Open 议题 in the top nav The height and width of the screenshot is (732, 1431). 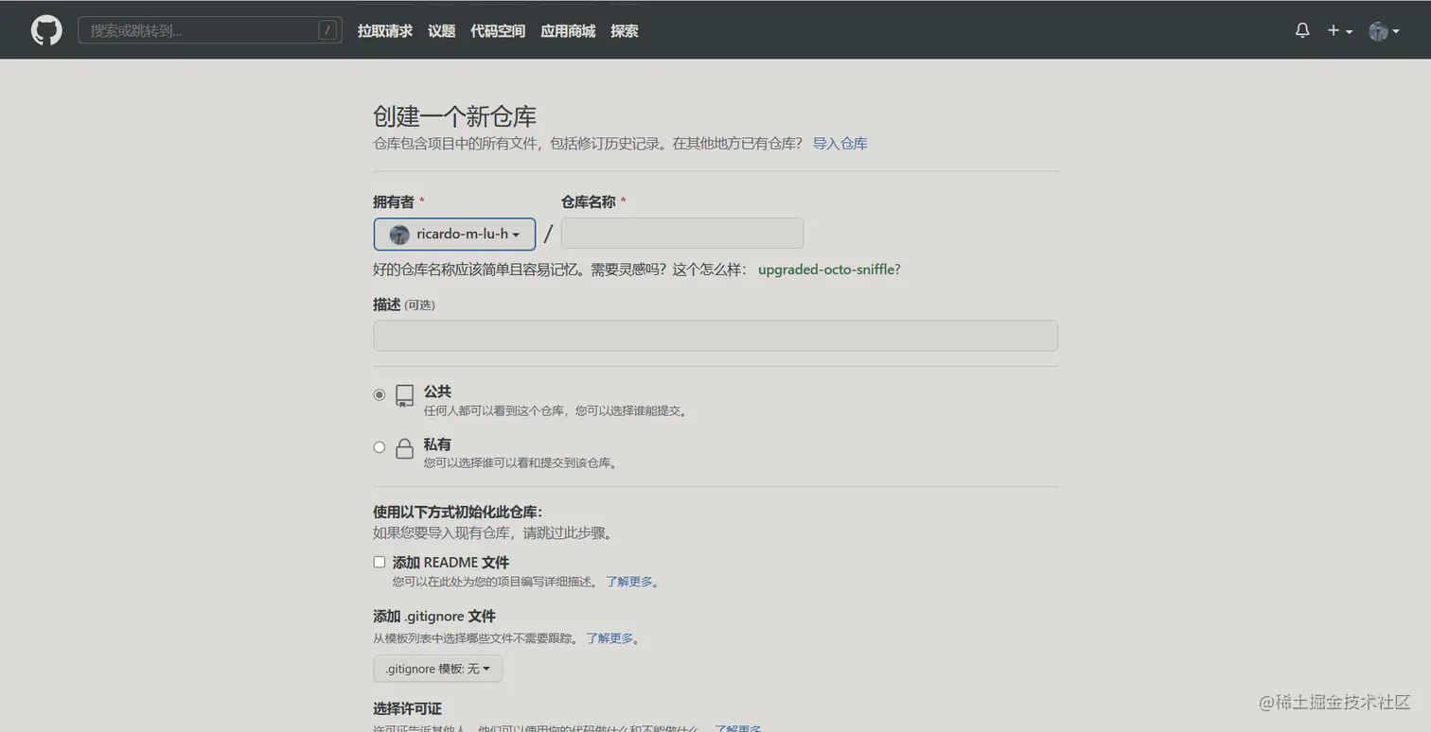point(441,31)
